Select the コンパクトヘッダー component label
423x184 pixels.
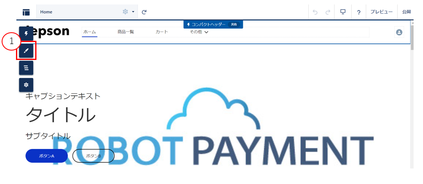coord(208,24)
